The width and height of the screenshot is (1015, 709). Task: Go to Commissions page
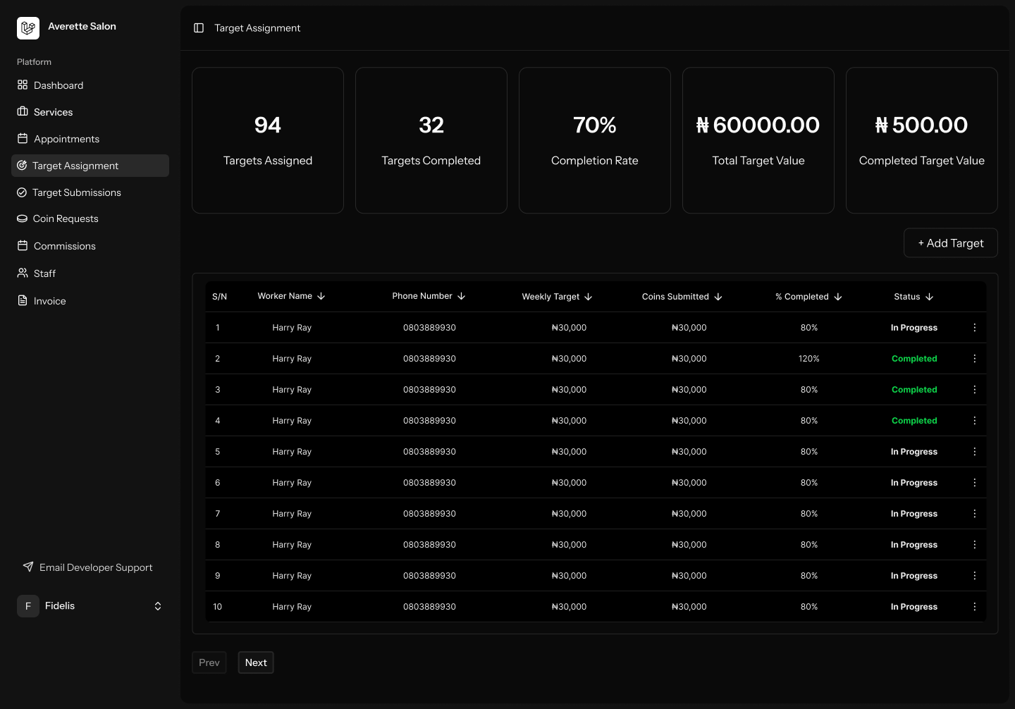pos(65,246)
